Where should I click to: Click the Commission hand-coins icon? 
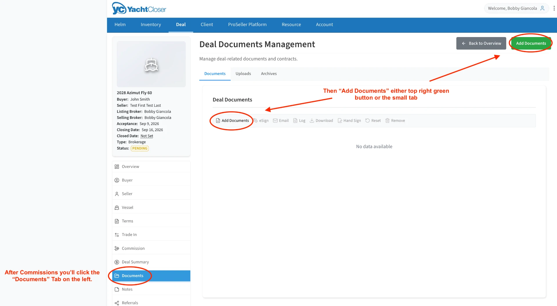pyautogui.click(x=117, y=249)
